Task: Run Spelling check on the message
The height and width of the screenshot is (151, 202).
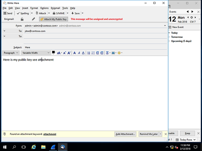Action: coord(23,13)
